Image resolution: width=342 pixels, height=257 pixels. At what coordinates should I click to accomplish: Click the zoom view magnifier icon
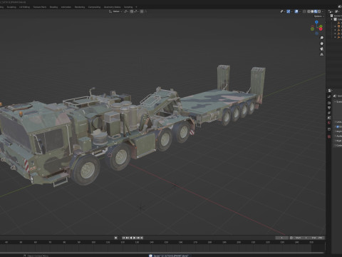pos(321,38)
